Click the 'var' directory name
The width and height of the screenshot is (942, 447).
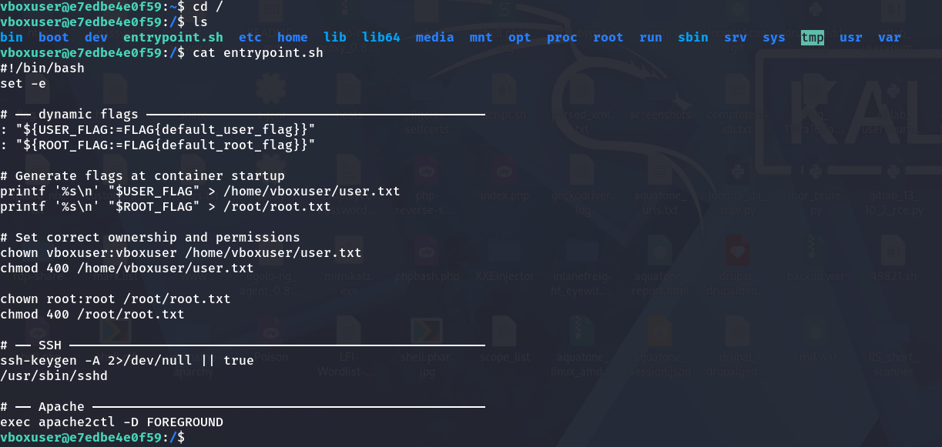[x=890, y=37]
